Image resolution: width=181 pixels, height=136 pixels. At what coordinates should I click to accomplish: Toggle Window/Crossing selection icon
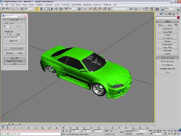(x=51, y=9)
